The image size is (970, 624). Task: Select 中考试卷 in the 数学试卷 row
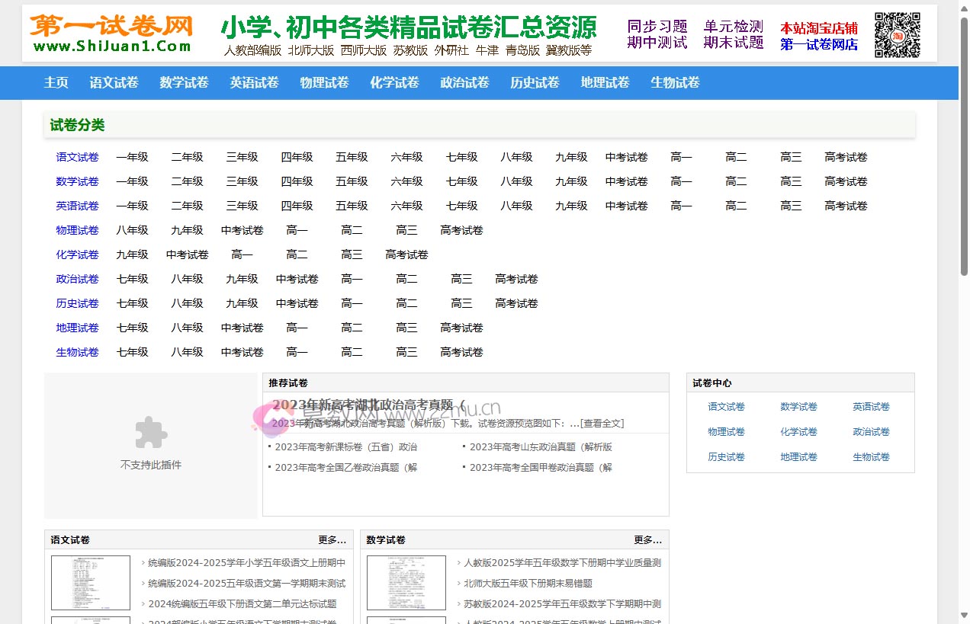pyautogui.click(x=626, y=181)
